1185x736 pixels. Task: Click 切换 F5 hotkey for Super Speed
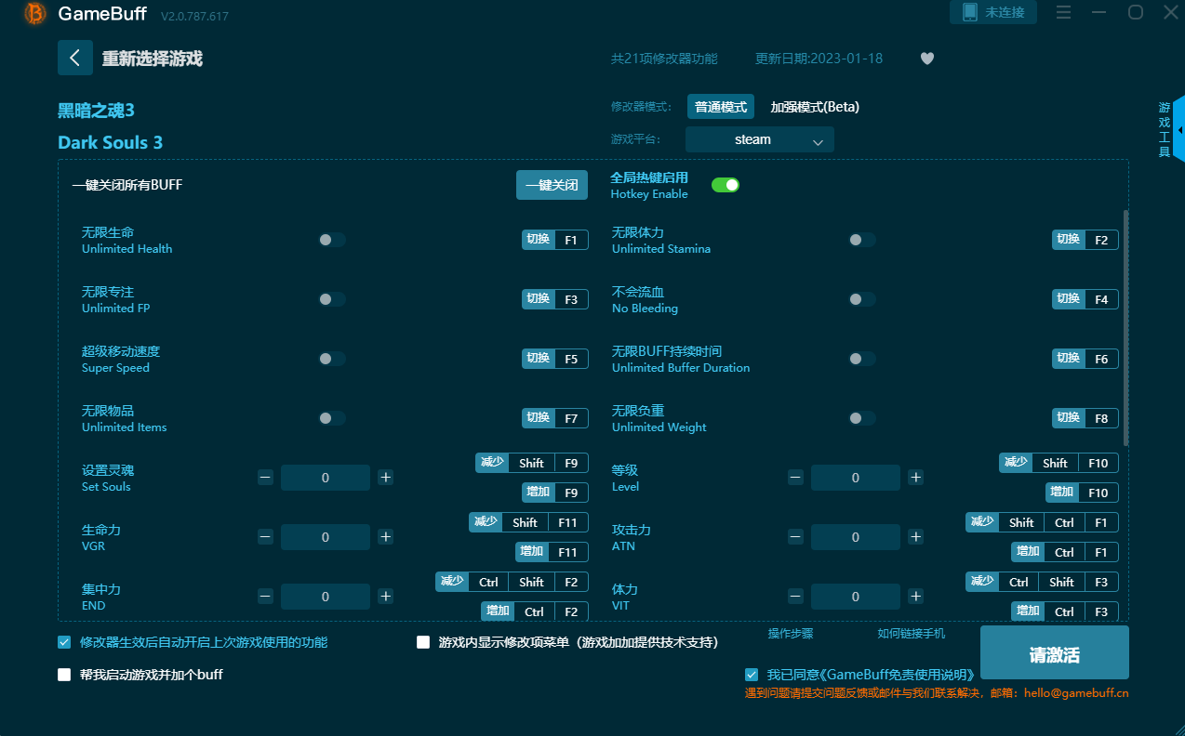(x=555, y=359)
